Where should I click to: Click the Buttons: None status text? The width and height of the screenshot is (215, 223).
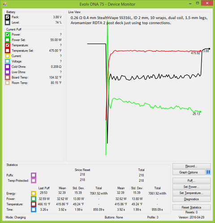(x=114, y=218)
